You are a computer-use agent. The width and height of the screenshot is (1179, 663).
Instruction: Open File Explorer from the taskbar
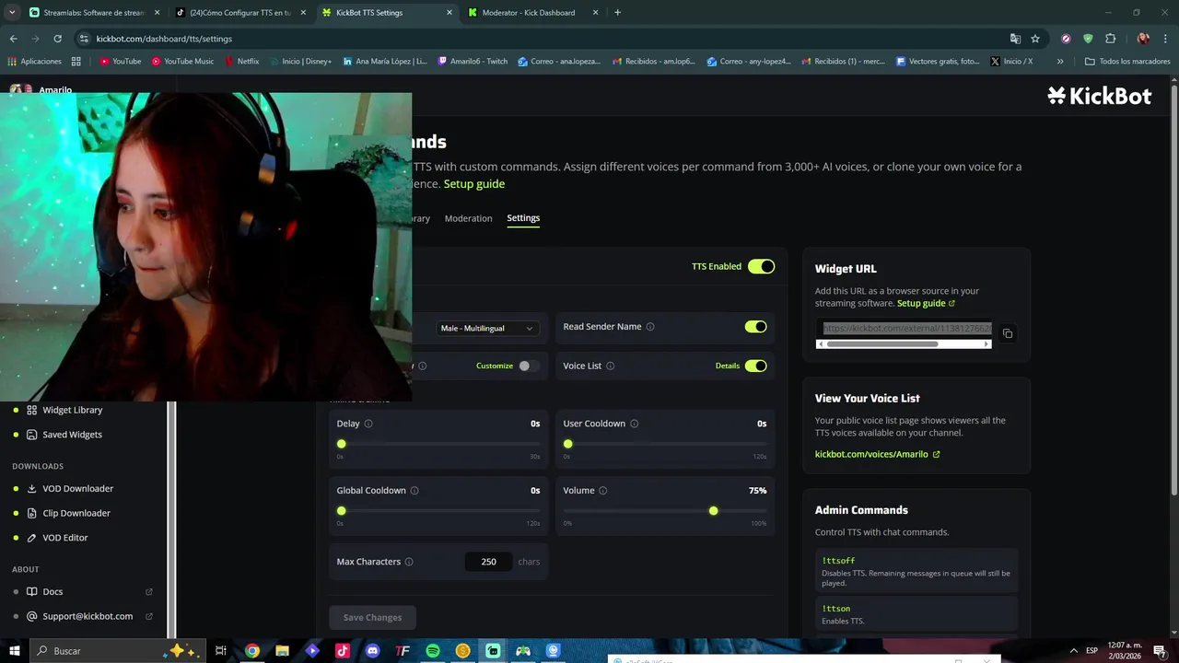point(283,651)
